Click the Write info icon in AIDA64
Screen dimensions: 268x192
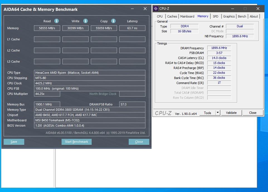coord(86,21)
